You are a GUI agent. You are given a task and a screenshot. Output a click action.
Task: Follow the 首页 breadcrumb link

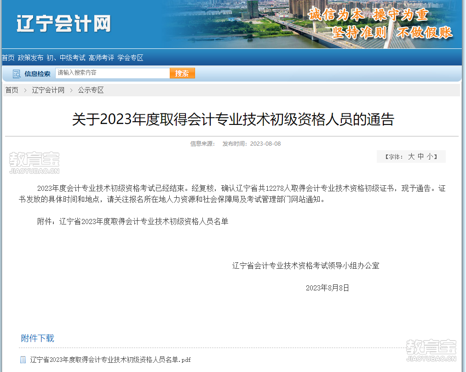[x=12, y=90]
